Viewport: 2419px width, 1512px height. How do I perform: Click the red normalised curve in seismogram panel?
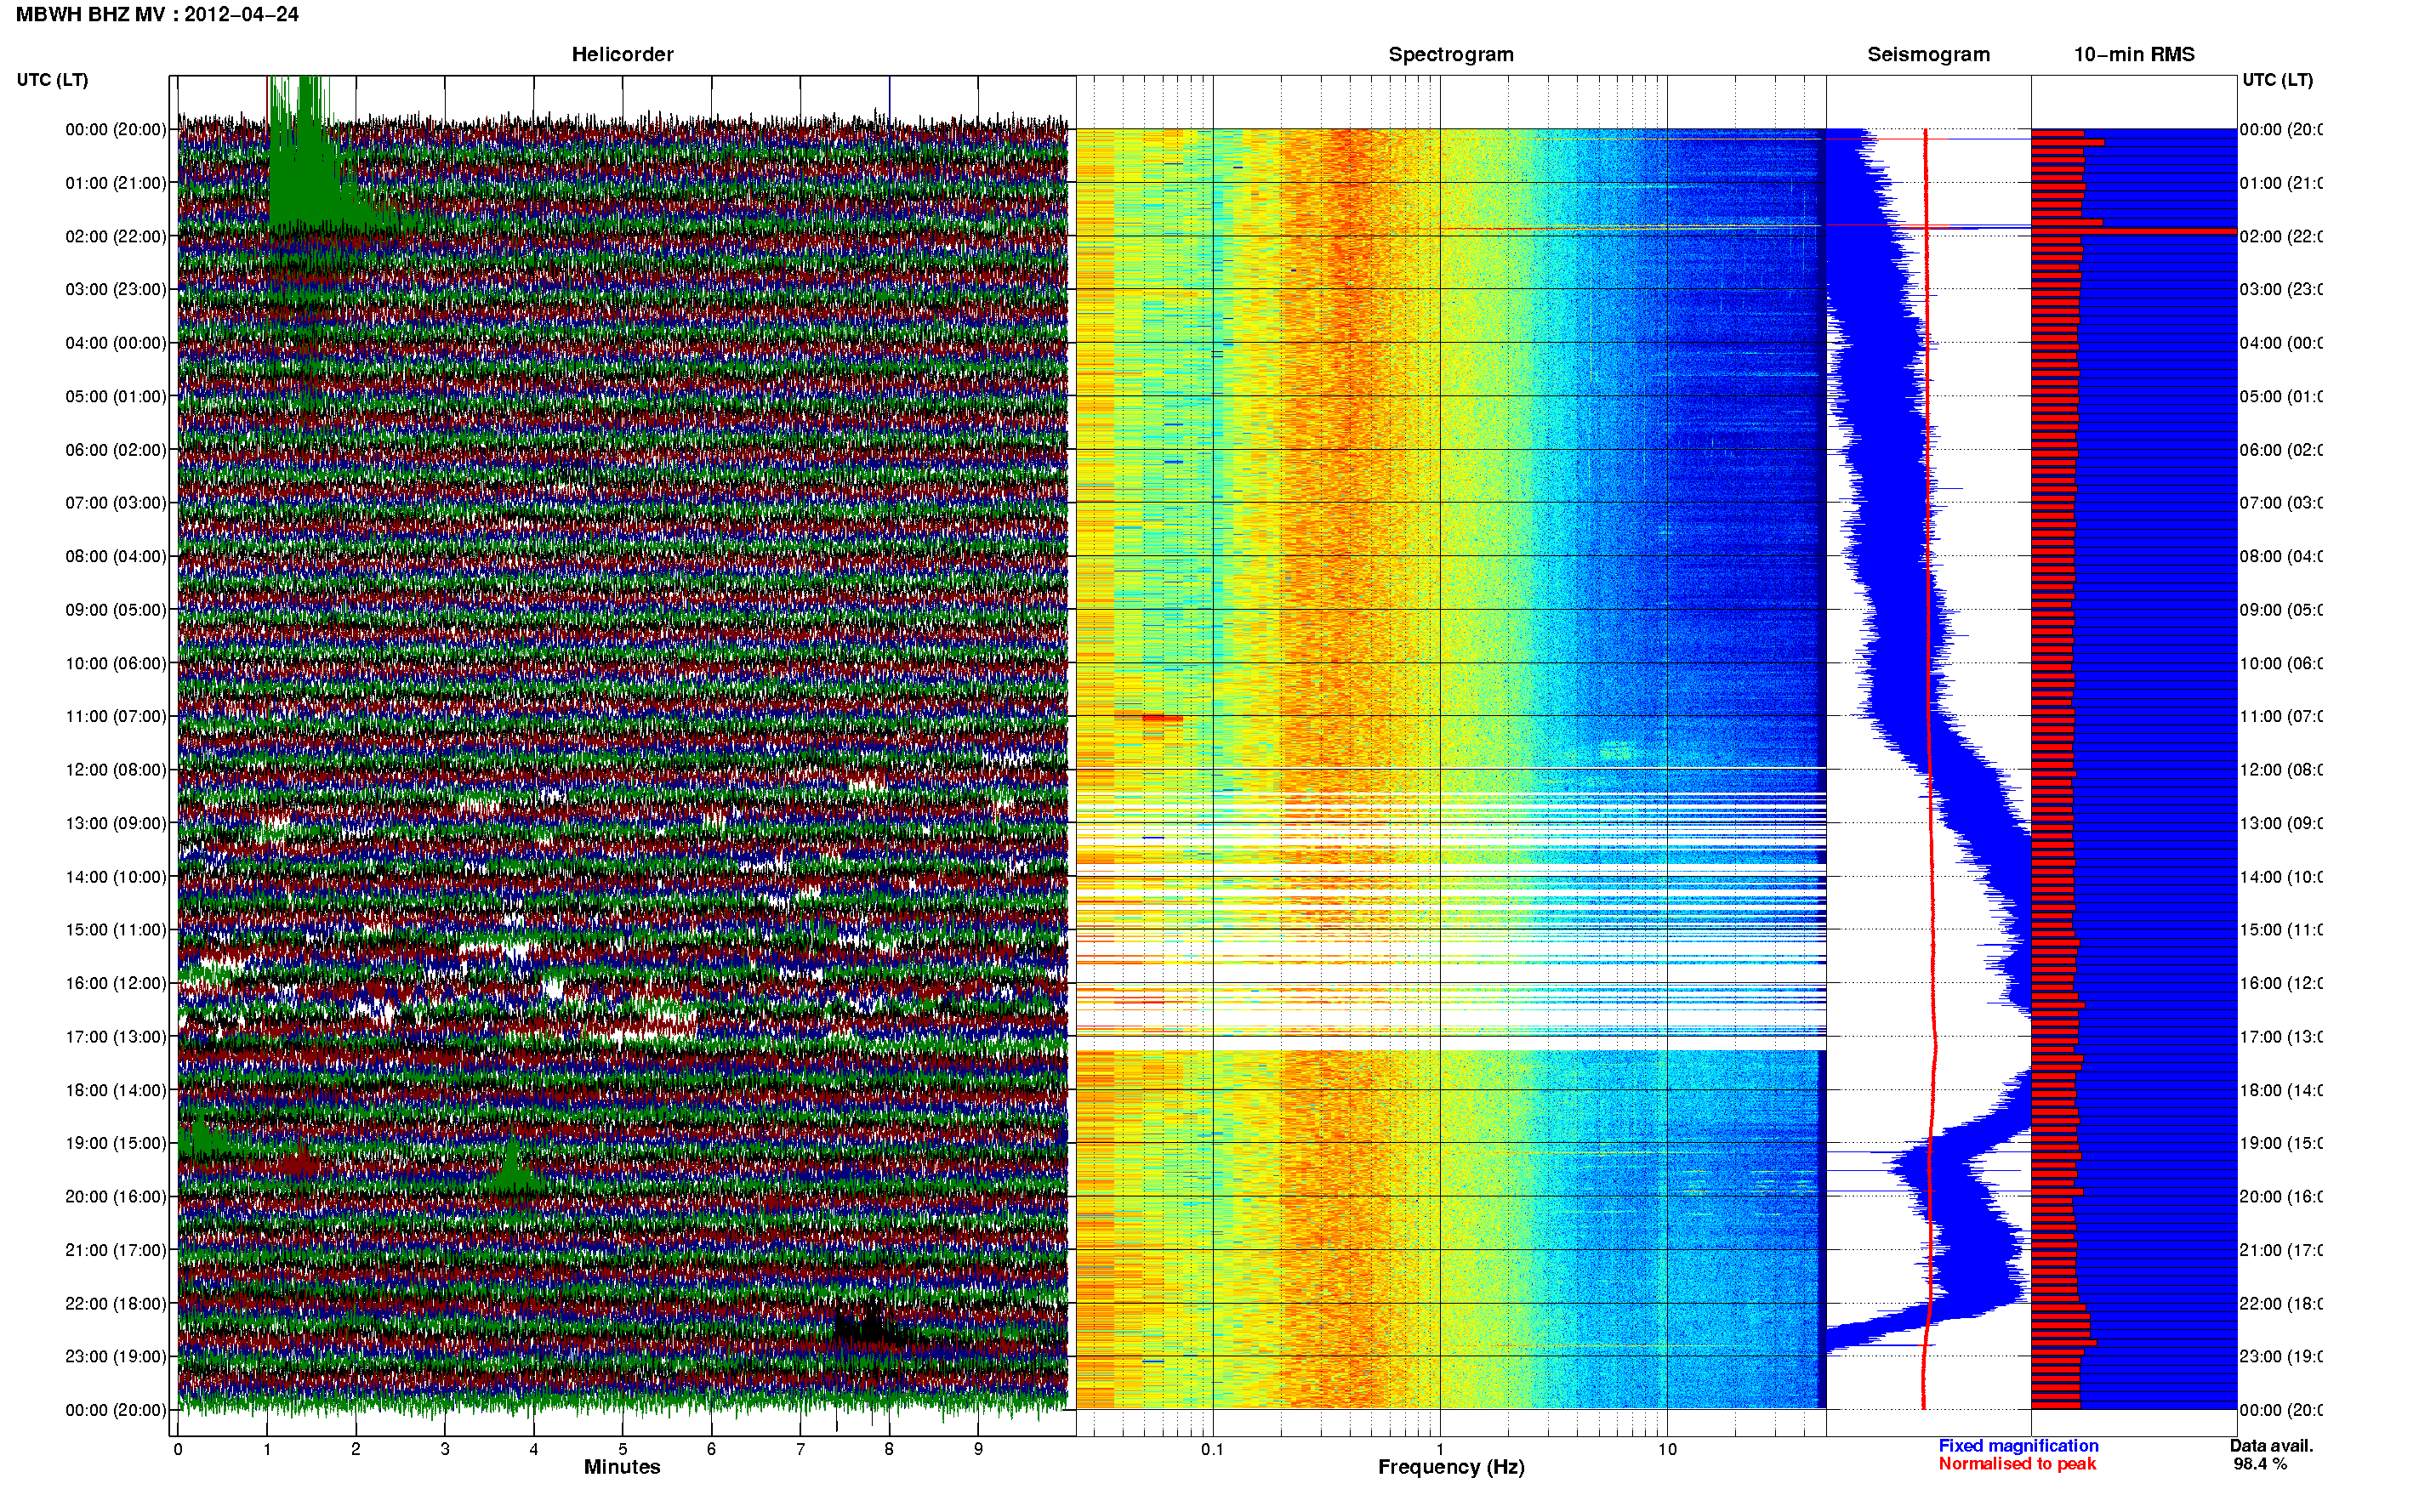coord(1929,769)
